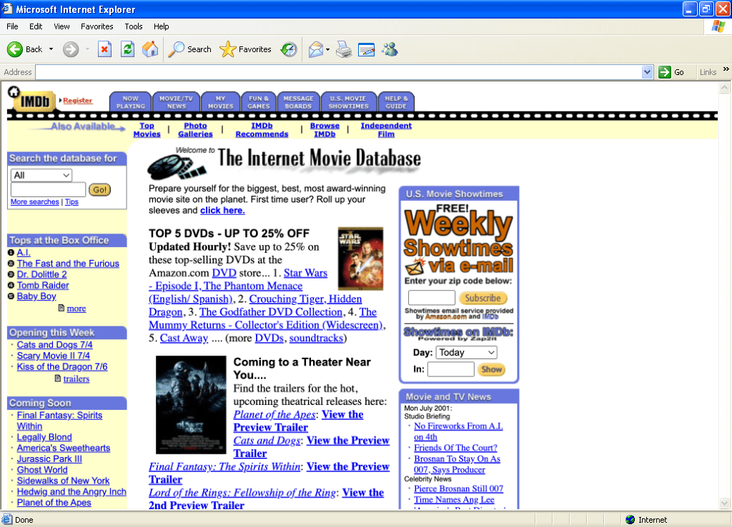Click the Edit page toolbar icon
Screen dimensions: 732x527
367,49
